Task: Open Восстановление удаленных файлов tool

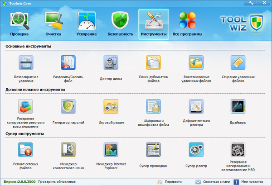Action: [196, 63]
